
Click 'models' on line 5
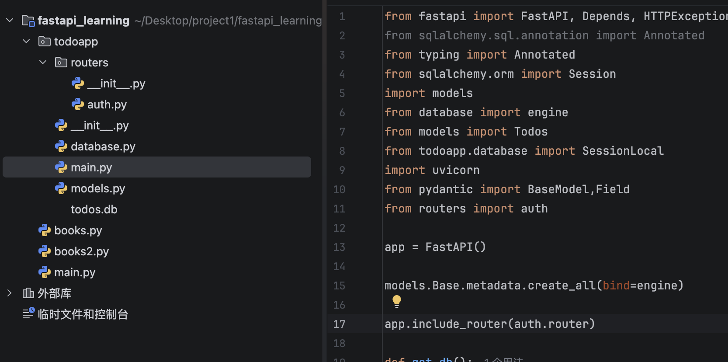[x=452, y=93]
